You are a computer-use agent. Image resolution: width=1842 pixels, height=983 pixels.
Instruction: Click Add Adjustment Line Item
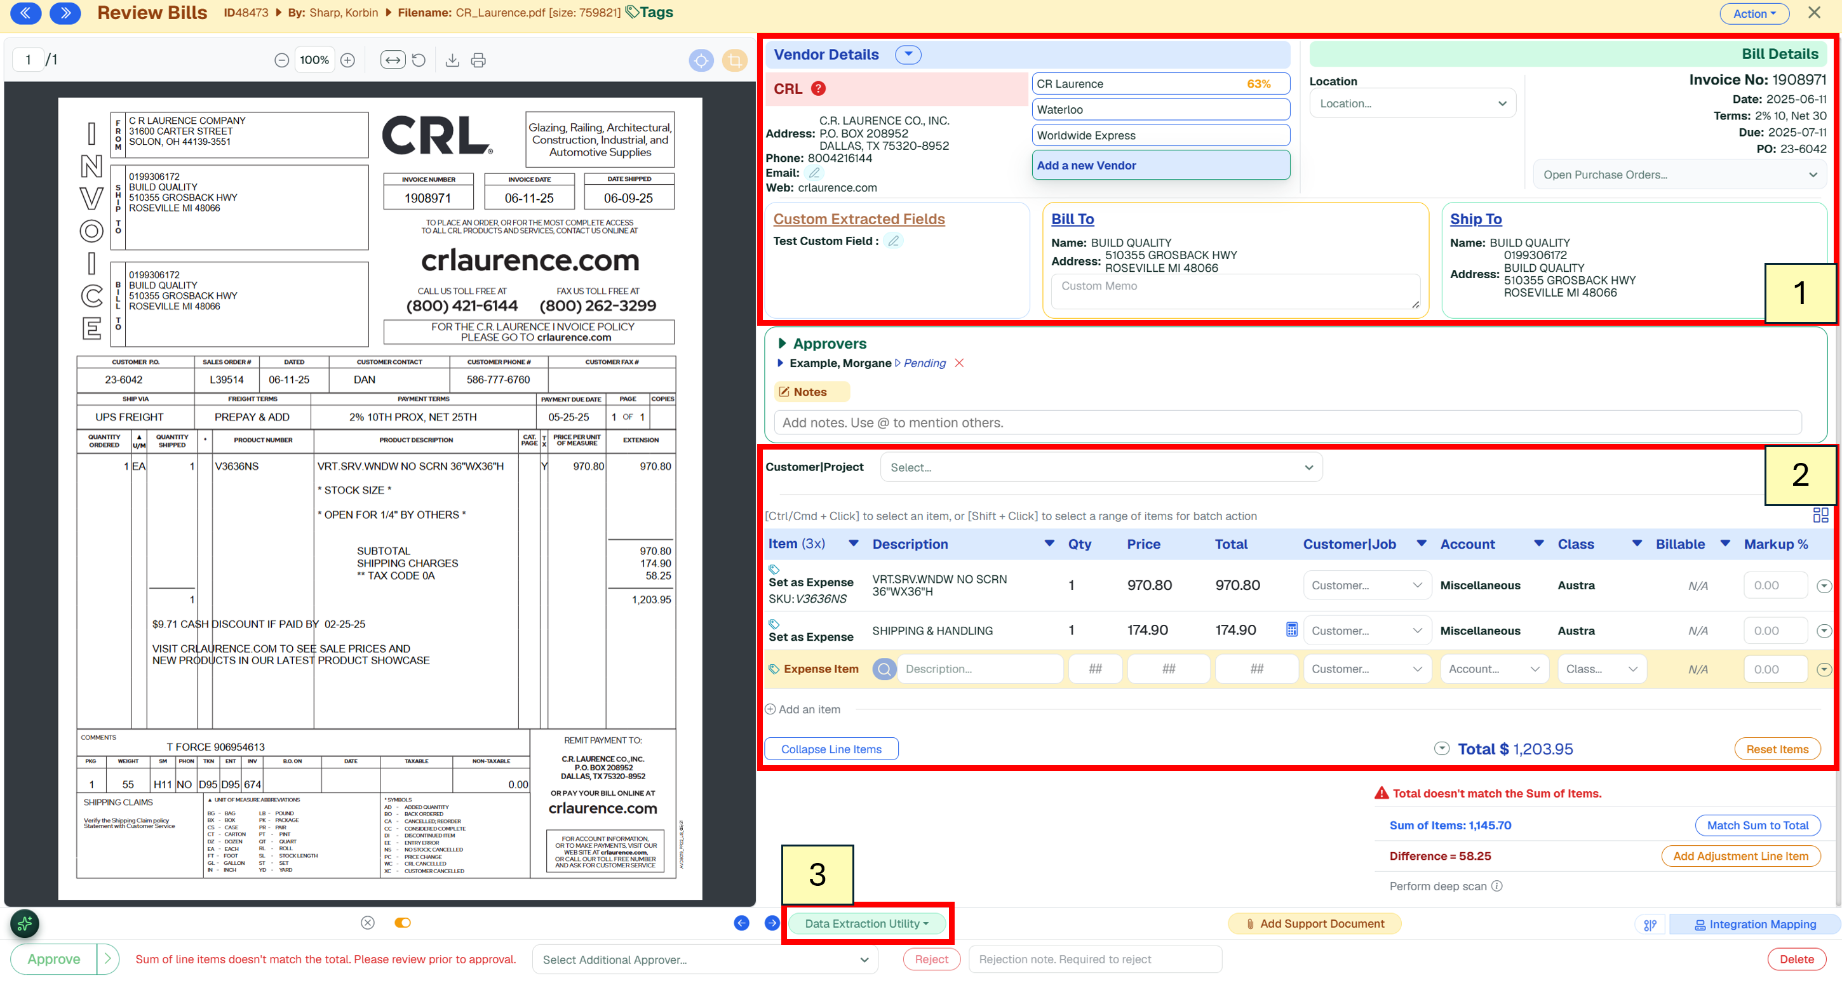tap(1740, 857)
